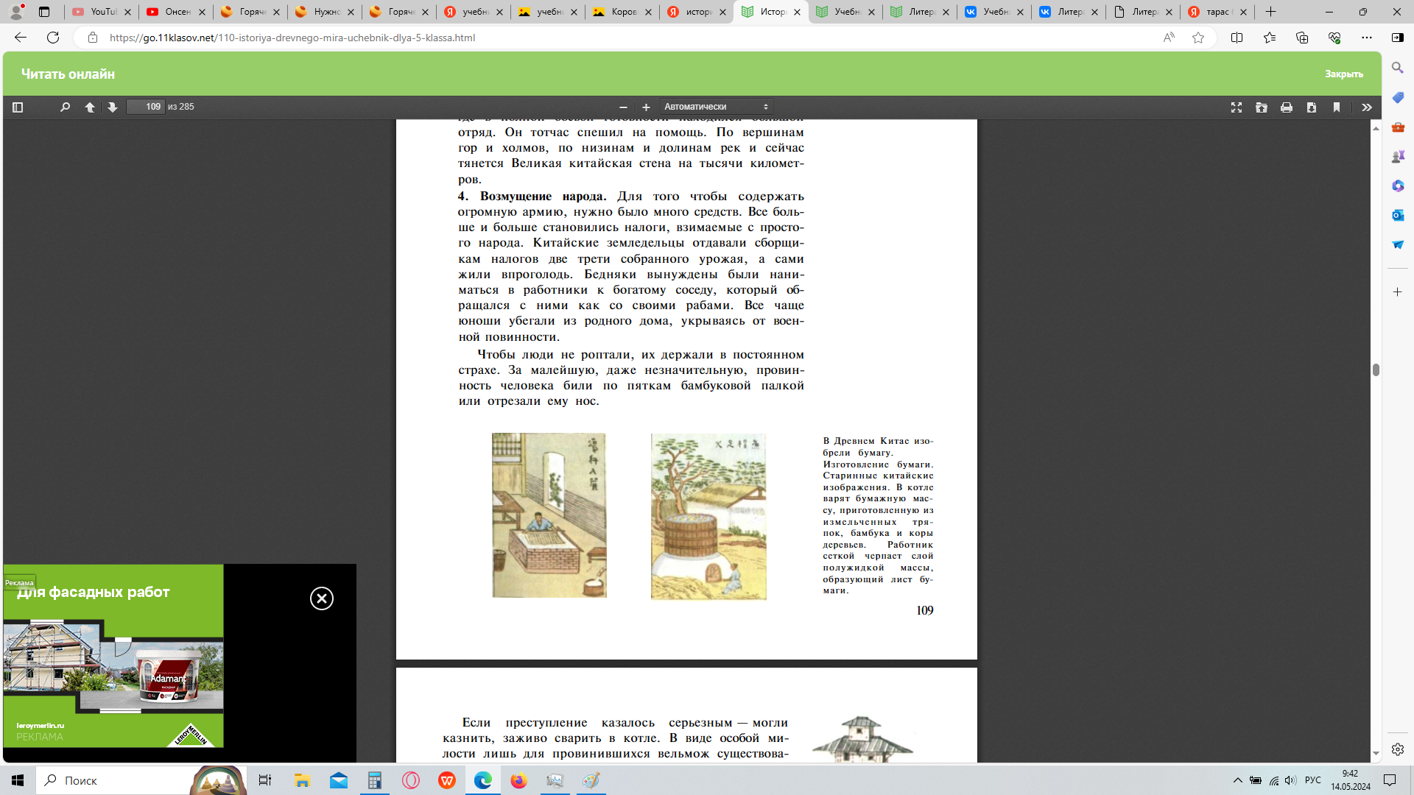Click scrollbar down arrow
Screen dimensions: 1414x795
point(1375,755)
